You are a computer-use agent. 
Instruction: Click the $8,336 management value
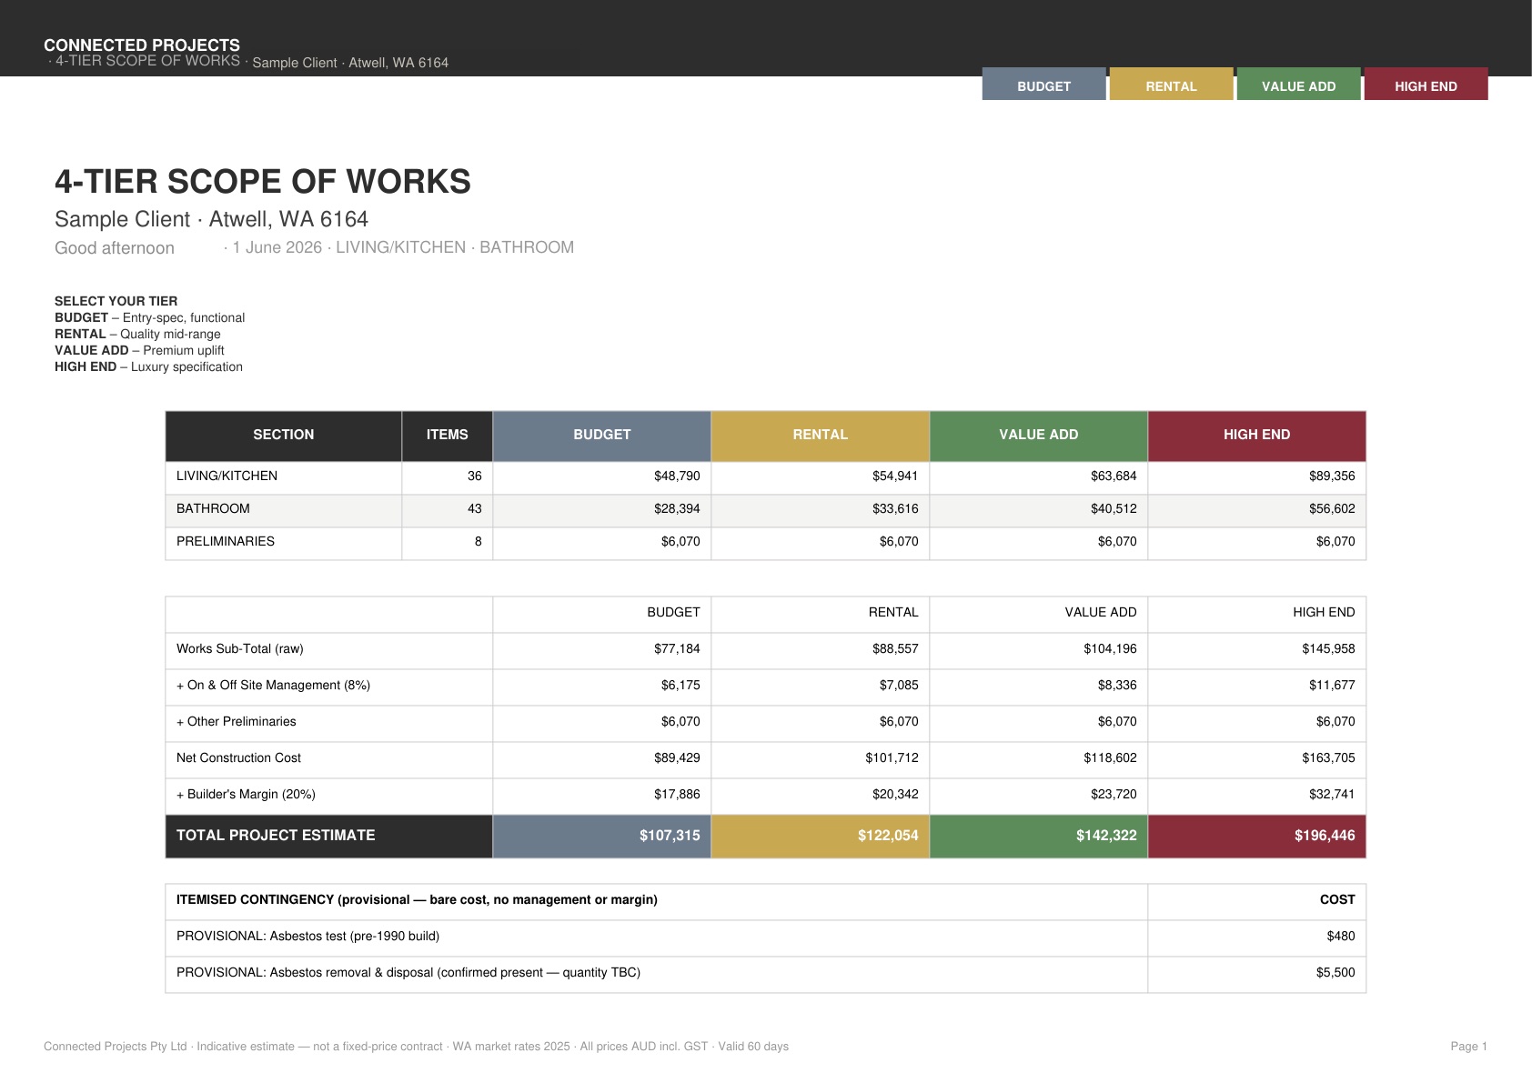pyautogui.click(x=1117, y=685)
